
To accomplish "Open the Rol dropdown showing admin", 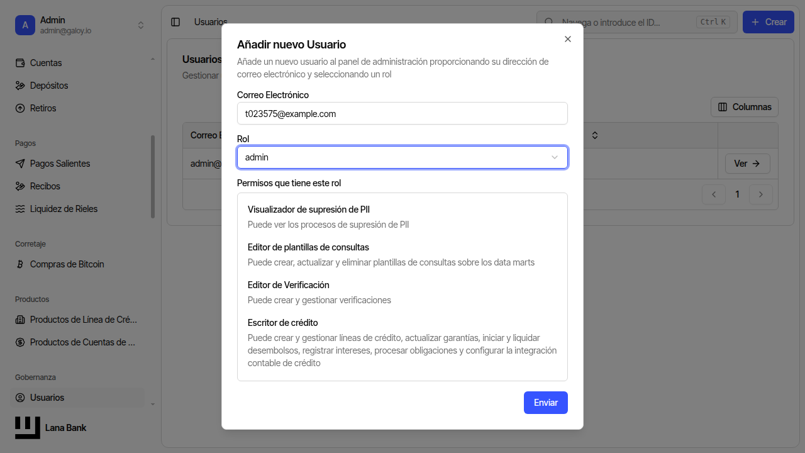I will pyautogui.click(x=402, y=157).
